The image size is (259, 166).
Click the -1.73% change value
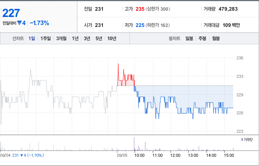[39, 23]
